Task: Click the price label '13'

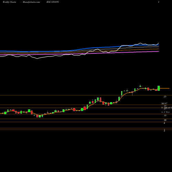Action: pos(165,116)
